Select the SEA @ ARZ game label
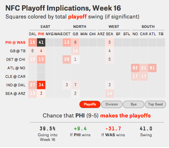The image size is (169, 148). point(15,93)
